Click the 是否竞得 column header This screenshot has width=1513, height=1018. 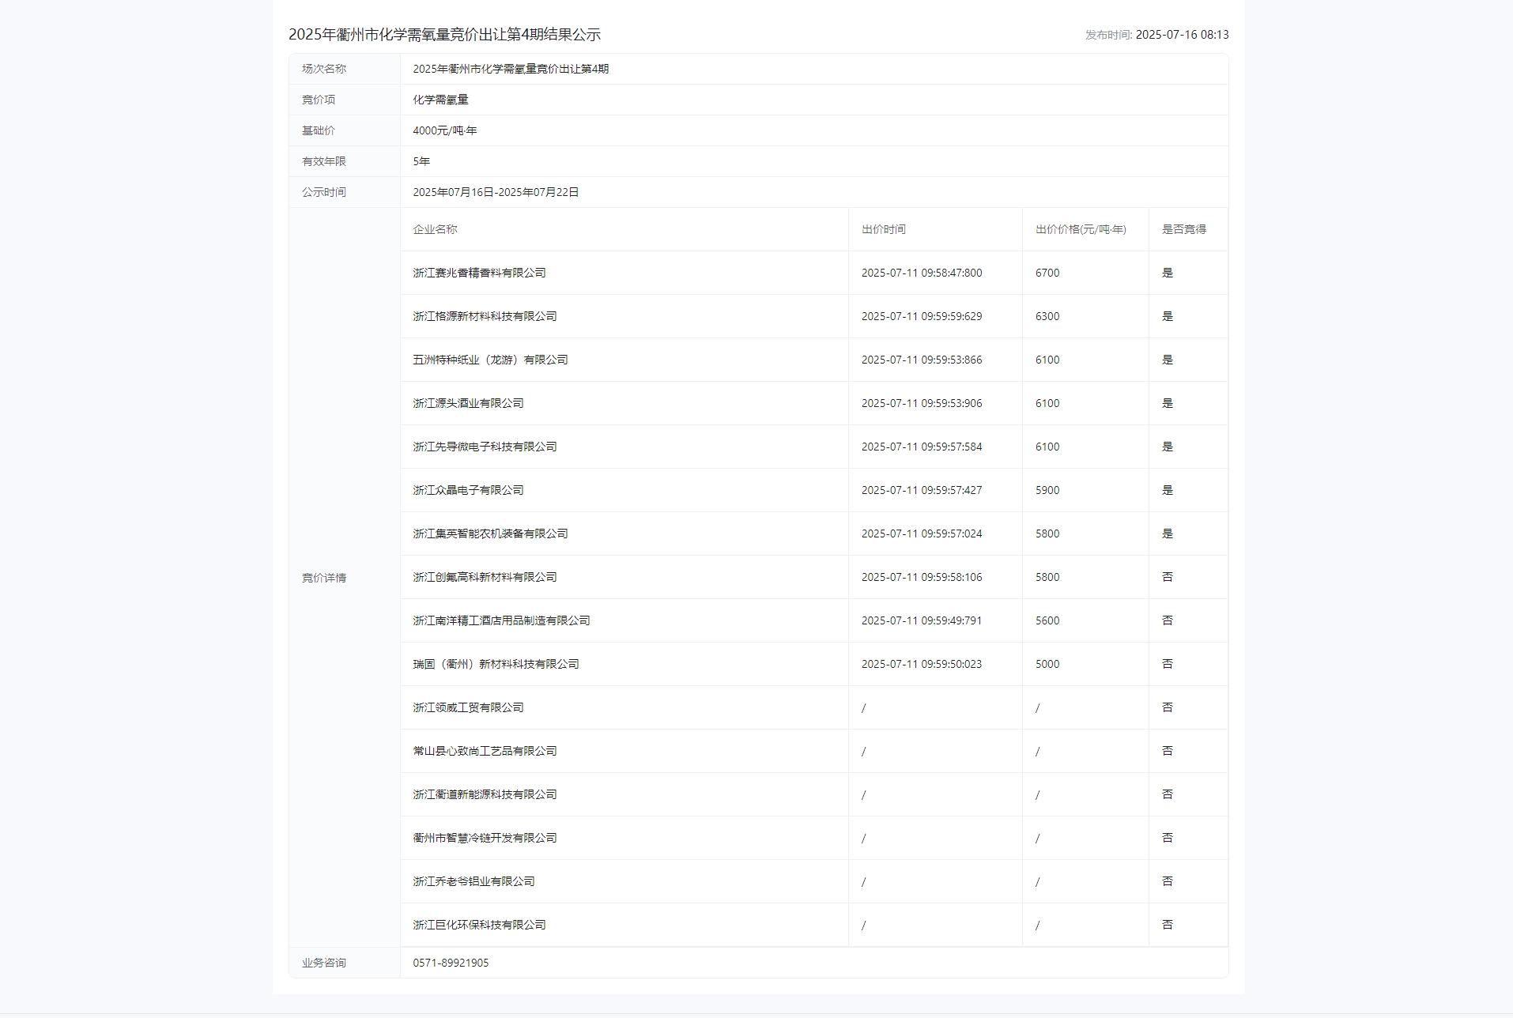click(1184, 229)
